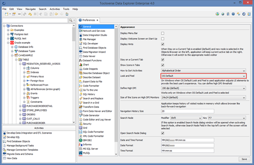The image size is (254, 165).
Task: Select IBM DB2 preferences
Action: click(x=87, y=140)
